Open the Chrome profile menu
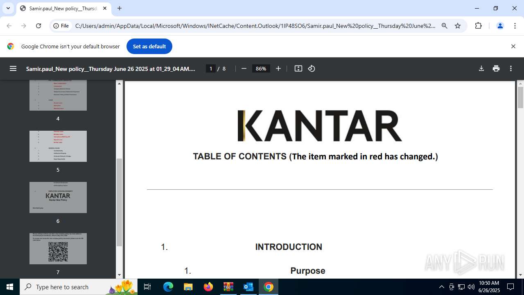The width and height of the screenshot is (524, 295). 500,26
